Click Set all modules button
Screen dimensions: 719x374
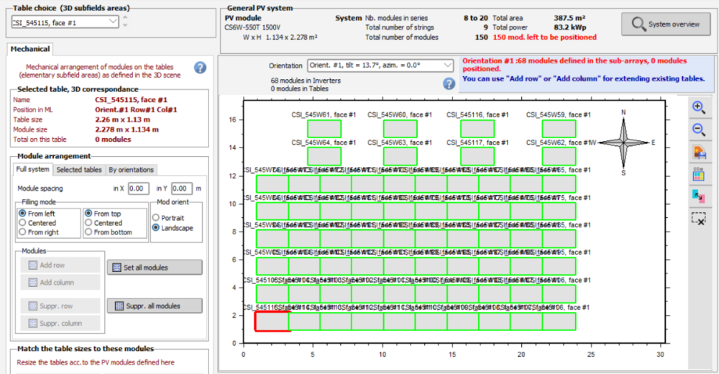tap(154, 268)
